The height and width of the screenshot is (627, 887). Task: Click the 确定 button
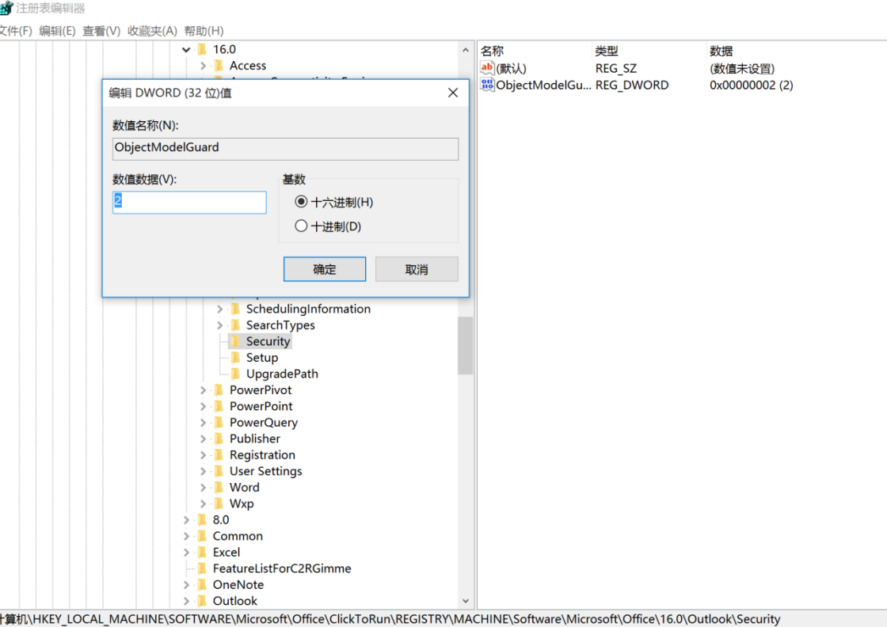pos(325,269)
